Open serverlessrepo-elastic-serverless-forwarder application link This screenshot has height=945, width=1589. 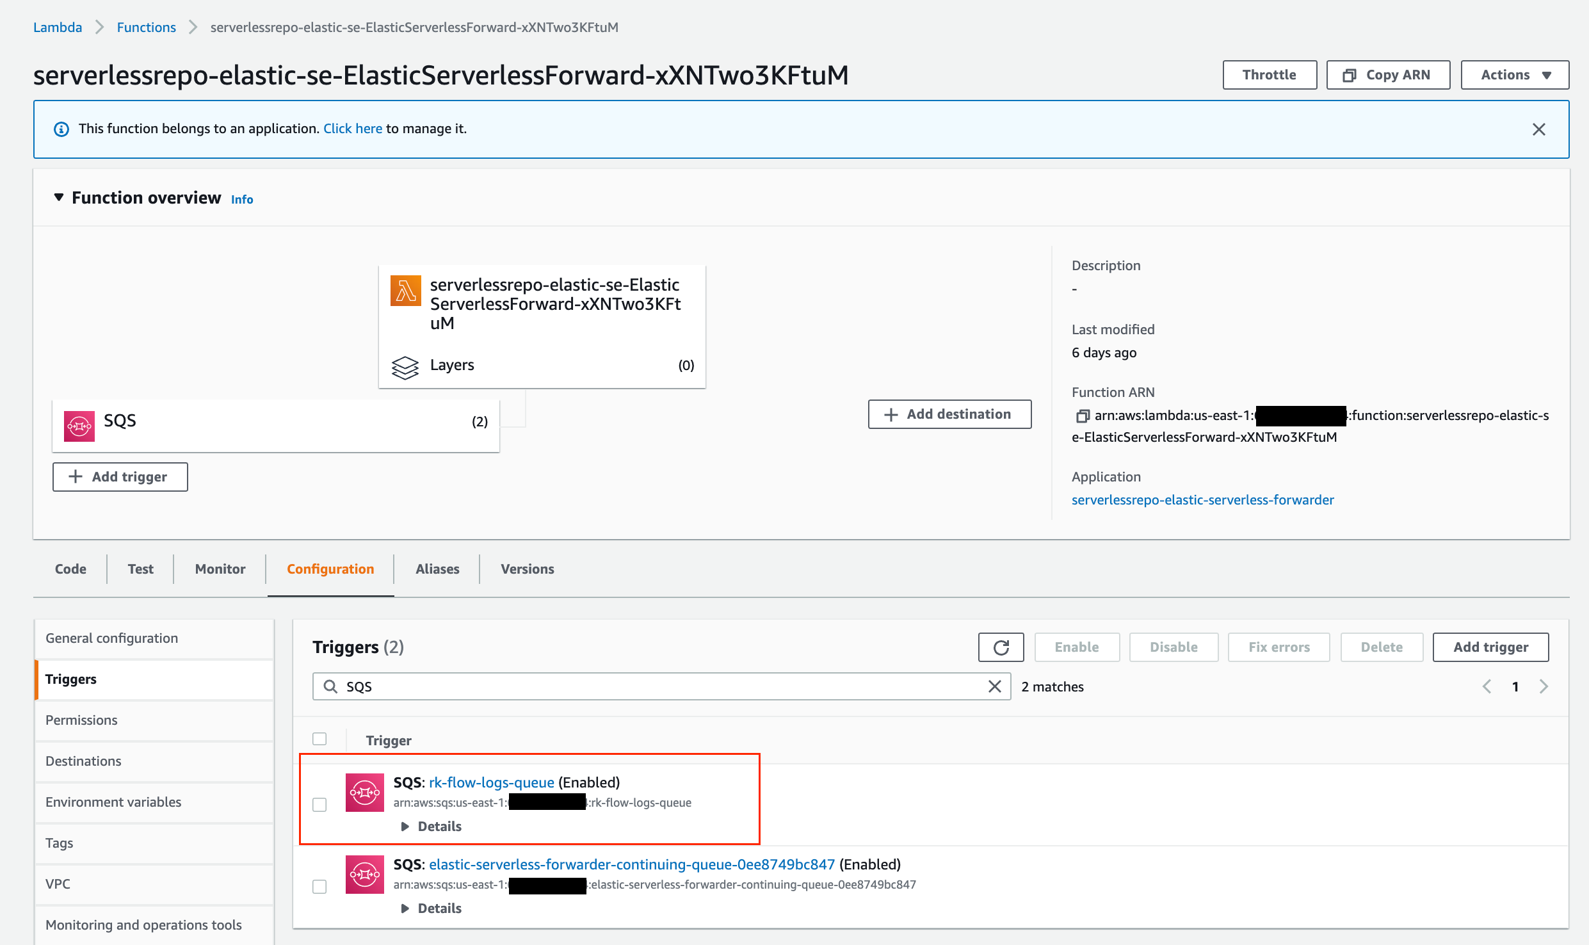(x=1203, y=500)
